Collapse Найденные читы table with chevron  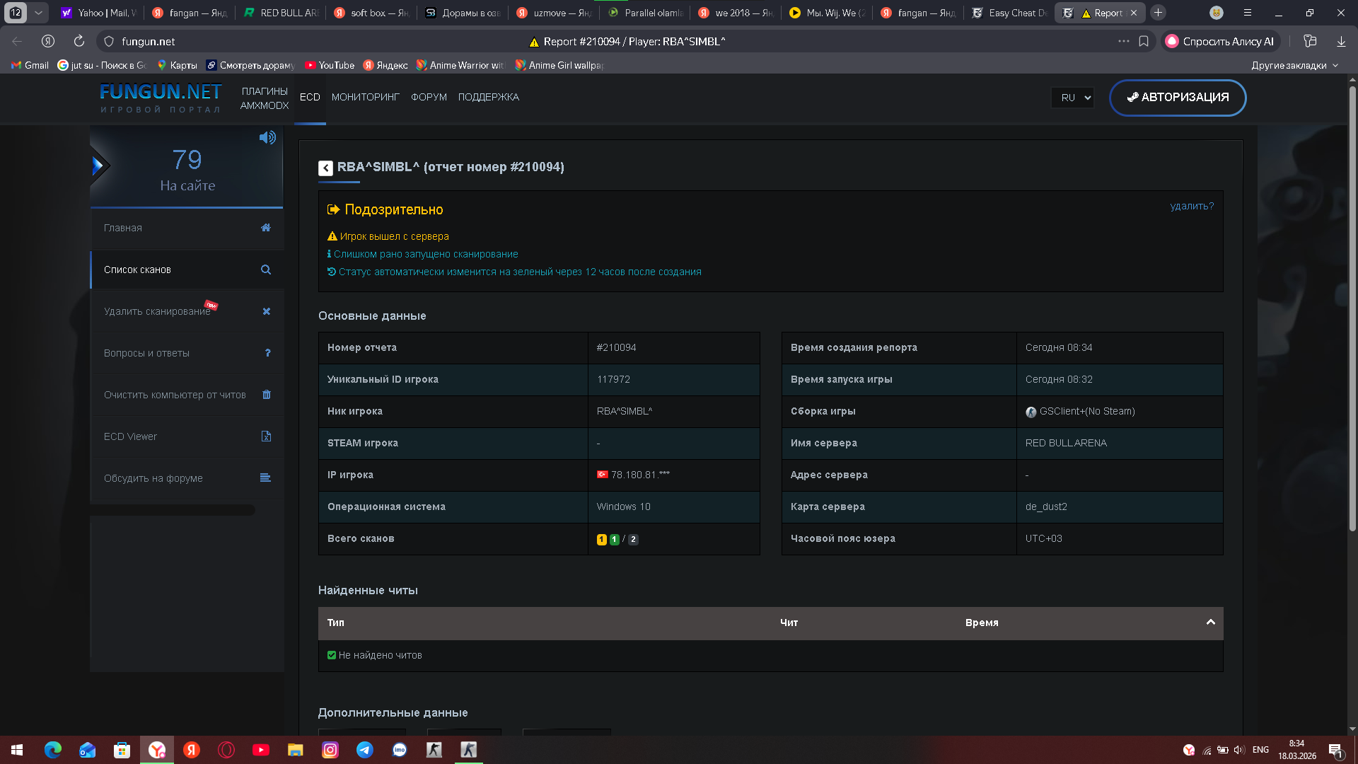pos(1210,623)
